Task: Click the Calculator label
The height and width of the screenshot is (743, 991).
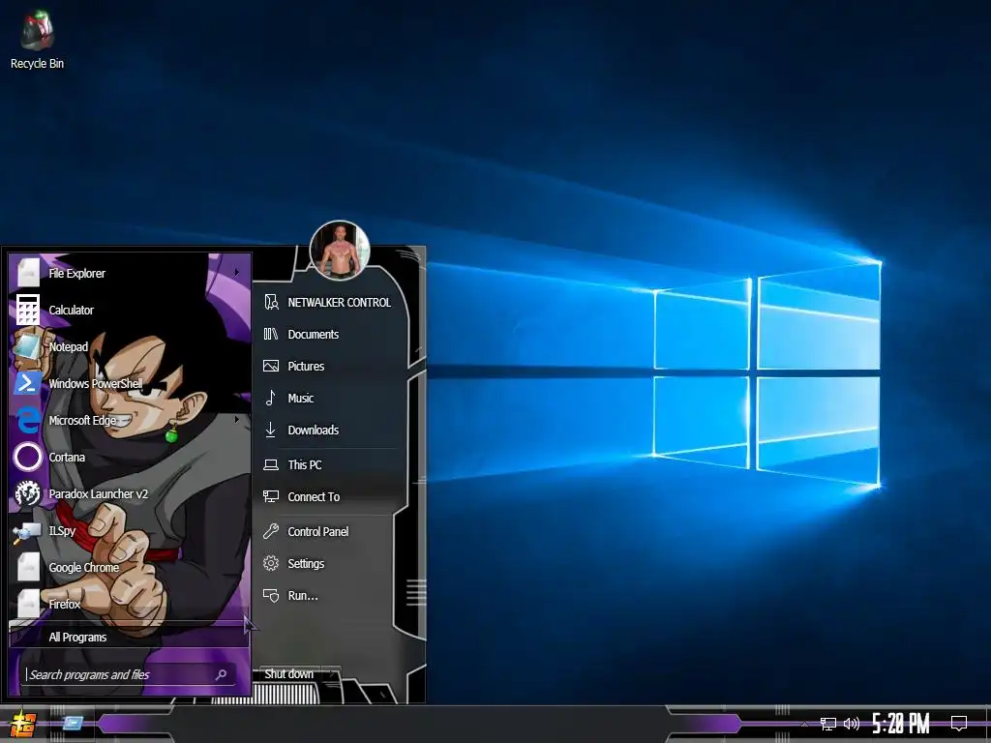Action: click(x=72, y=311)
